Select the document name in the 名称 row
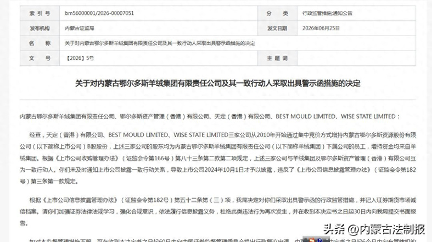 tap(160, 43)
